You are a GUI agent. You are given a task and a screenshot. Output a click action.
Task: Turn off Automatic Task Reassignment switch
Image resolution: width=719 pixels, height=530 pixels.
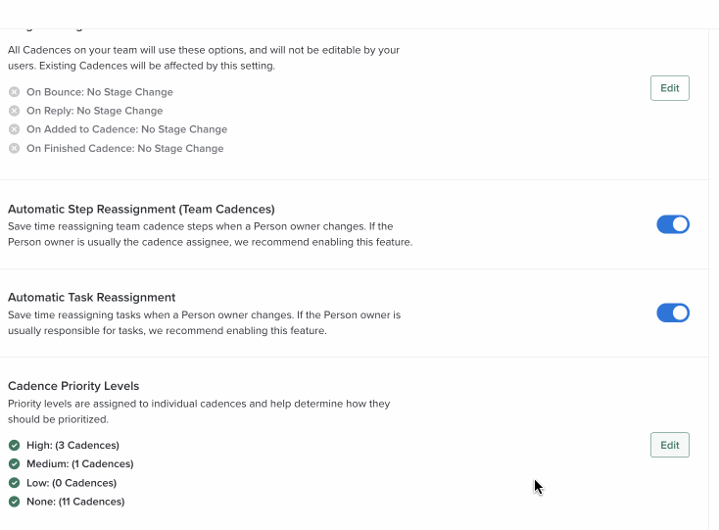coord(672,313)
